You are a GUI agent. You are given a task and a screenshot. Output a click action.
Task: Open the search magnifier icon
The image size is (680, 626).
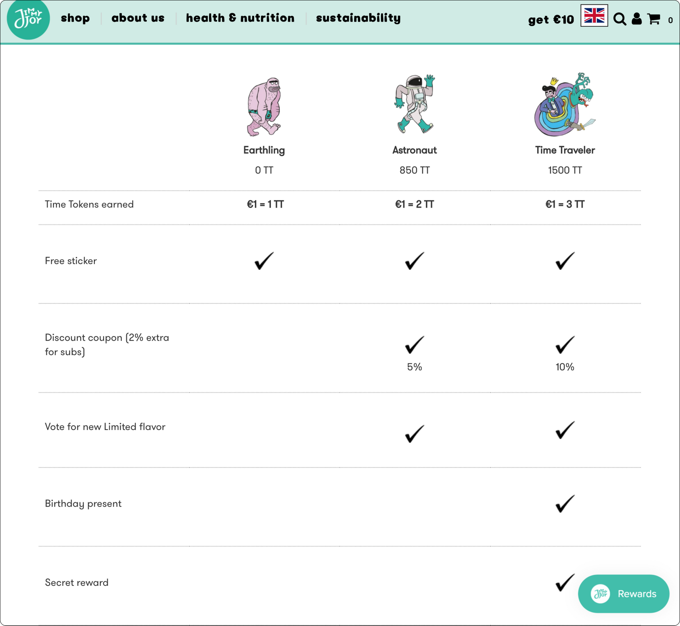(619, 19)
